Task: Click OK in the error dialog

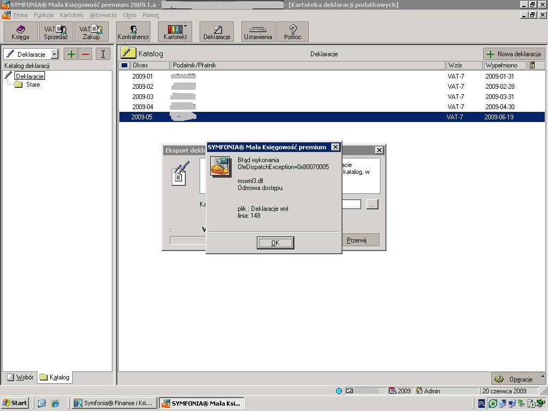Action: 276,242
